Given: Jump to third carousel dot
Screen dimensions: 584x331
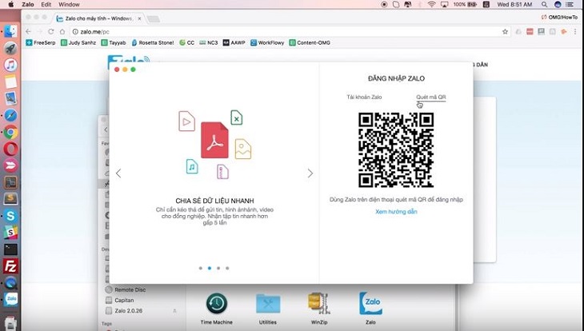Looking at the screenshot, I should [x=218, y=268].
